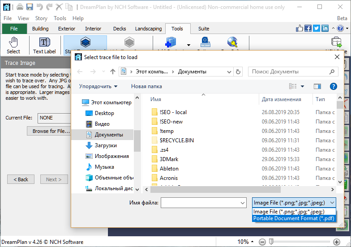The height and width of the screenshot is (247, 351).
Task: Open the Упорядочить dropdown menu
Action: [x=98, y=86]
